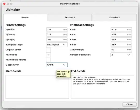
Task: Expand the G-code flavor dropdown
Action: [57, 65]
